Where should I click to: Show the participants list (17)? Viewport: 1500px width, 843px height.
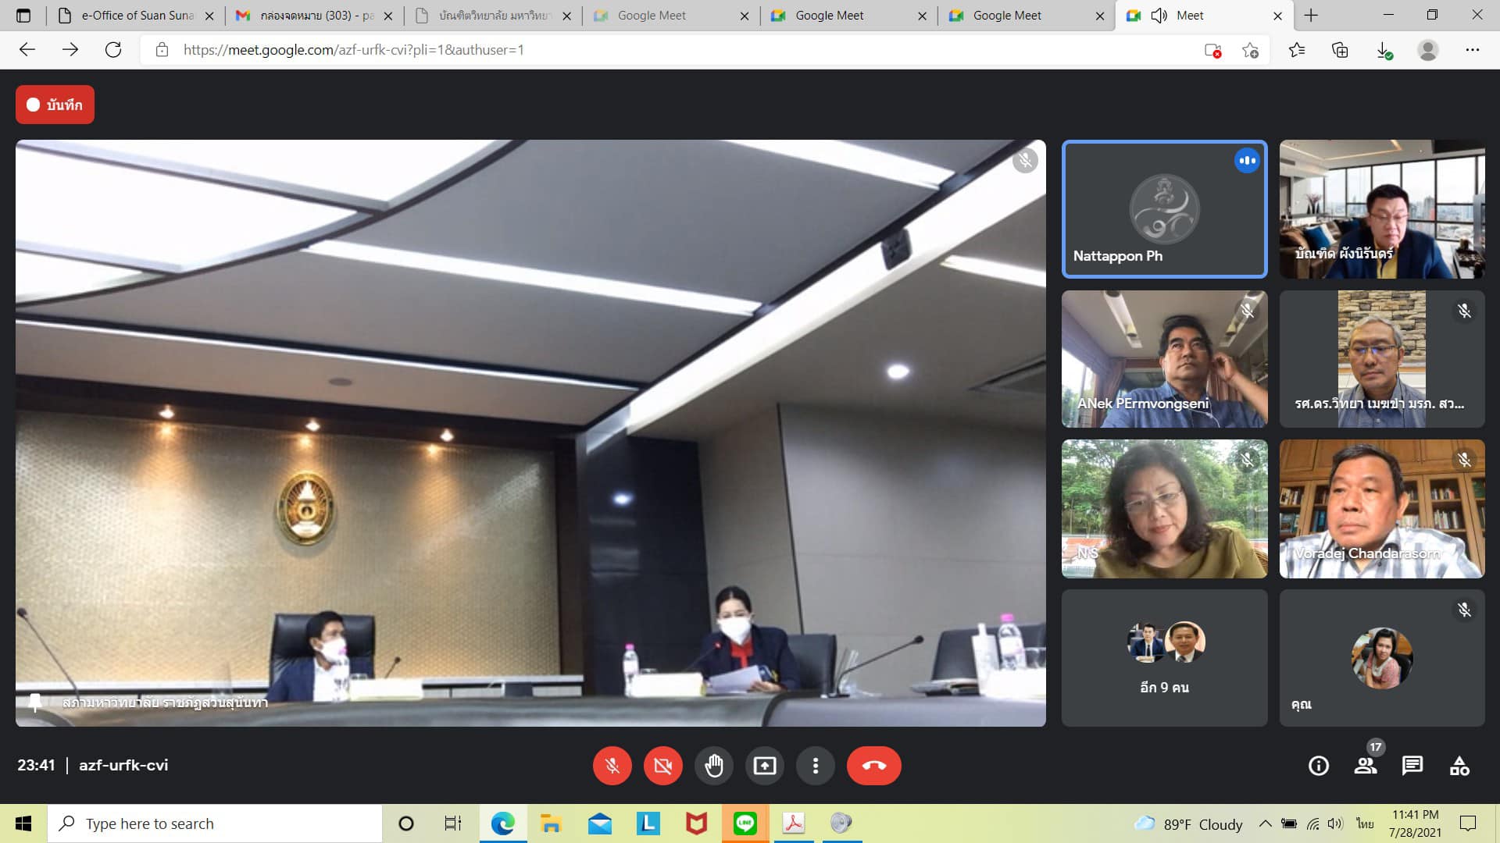pyautogui.click(x=1366, y=766)
